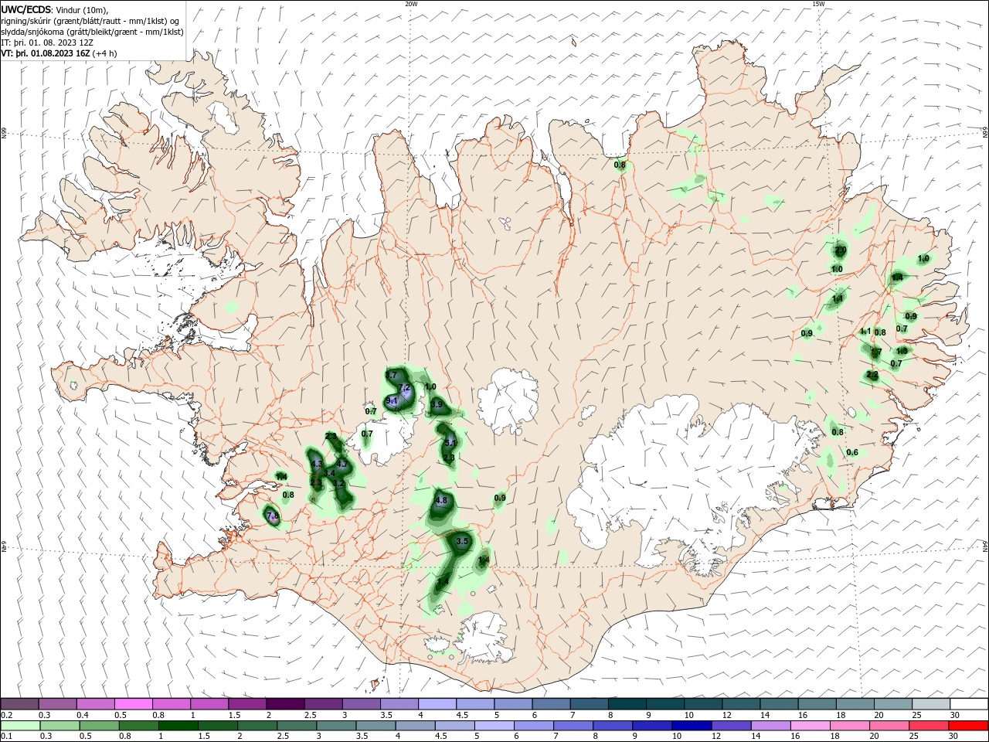Click the pale grey 25 swatch in snow legend
The width and height of the screenshot is (989, 742).
point(931,704)
